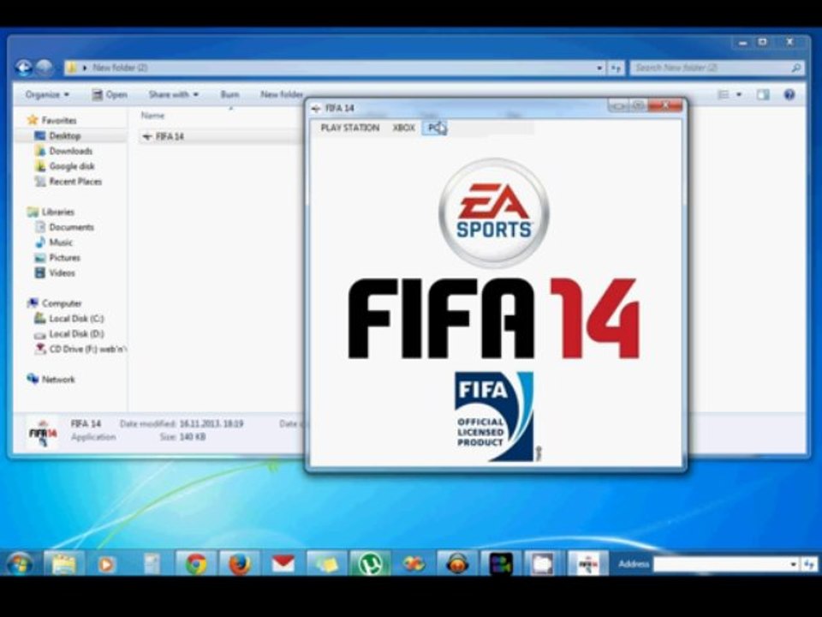Sort by the Name column header

click(x=152, y=115)
